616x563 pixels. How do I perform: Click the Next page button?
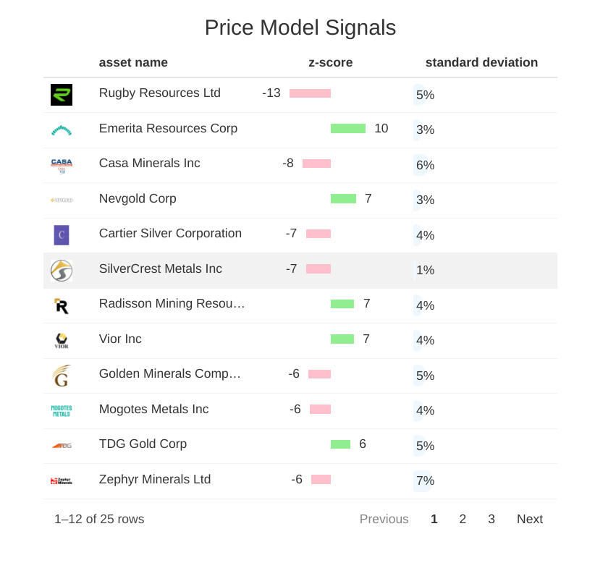[529, 519]
